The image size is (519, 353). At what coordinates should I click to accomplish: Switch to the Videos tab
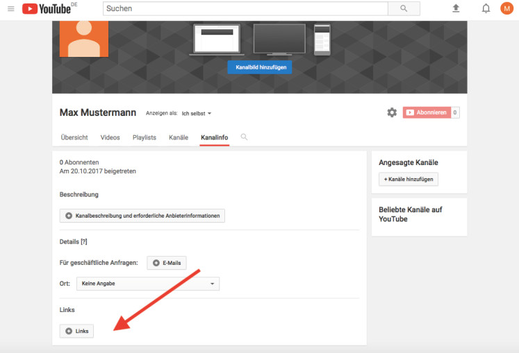pyautogui.click(x=110, y=137)
